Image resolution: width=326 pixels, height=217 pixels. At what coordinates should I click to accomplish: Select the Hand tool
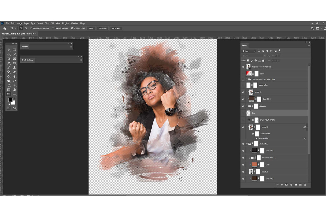(14, 90)
